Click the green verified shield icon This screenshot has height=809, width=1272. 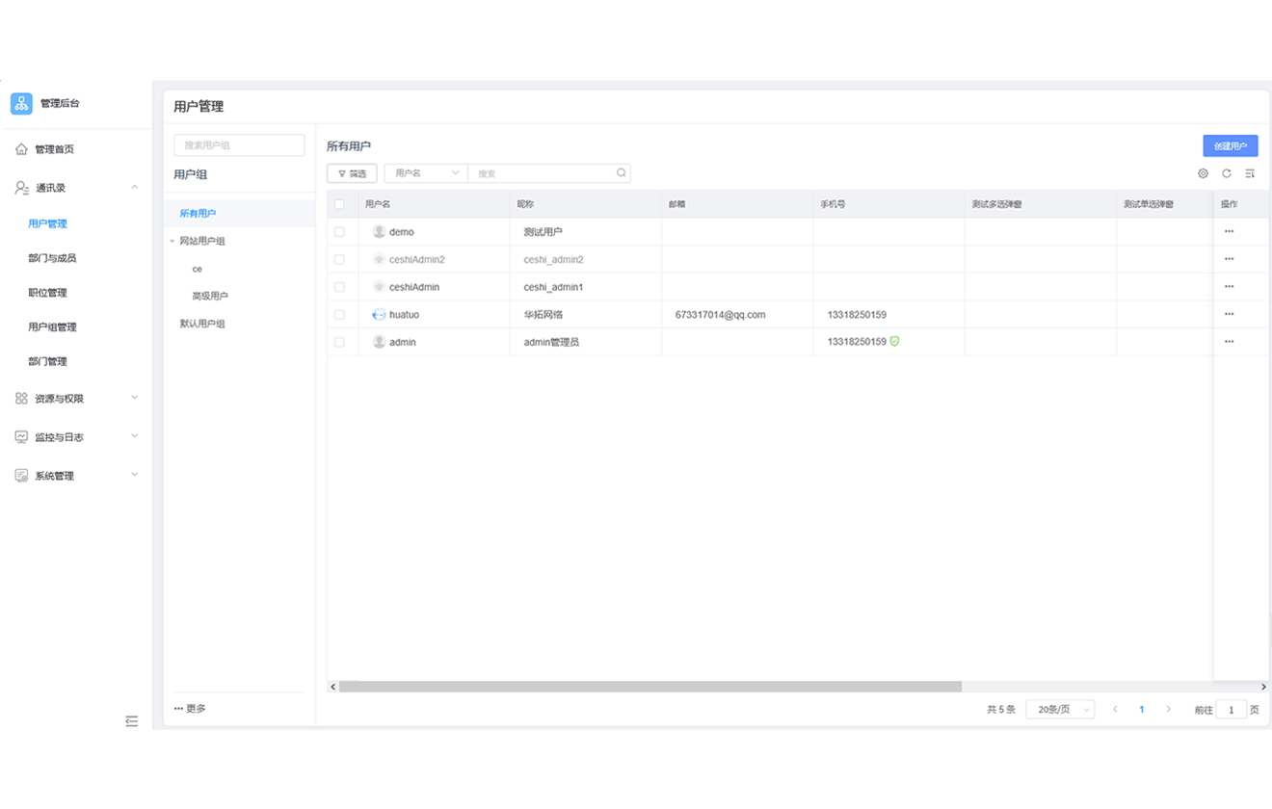894,341
